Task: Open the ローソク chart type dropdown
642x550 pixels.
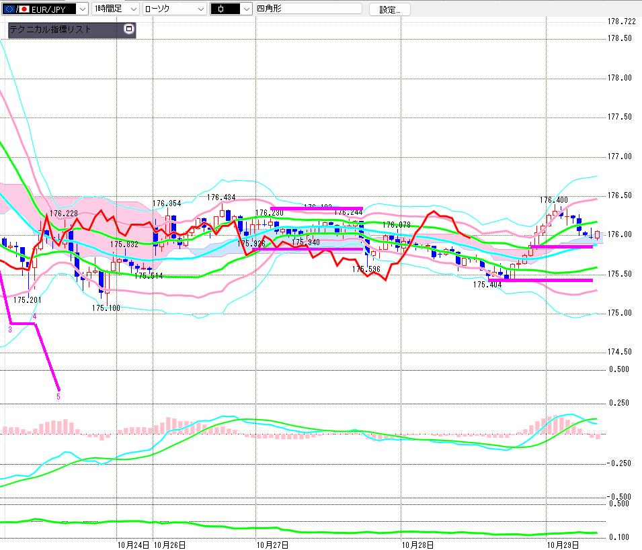Action: point(175,9)
